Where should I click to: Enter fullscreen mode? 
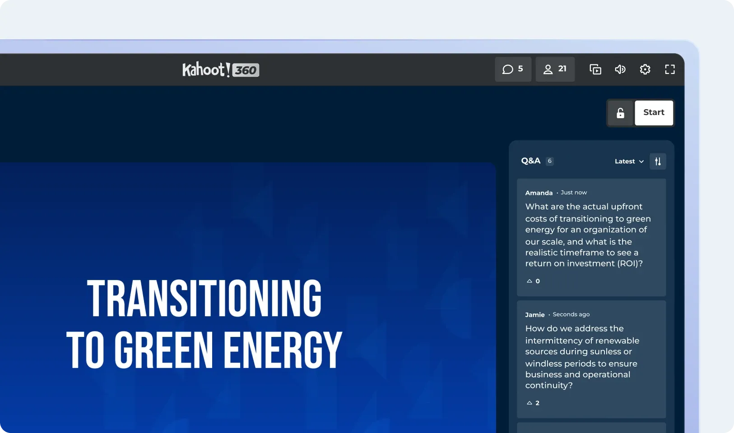(670, 69)
